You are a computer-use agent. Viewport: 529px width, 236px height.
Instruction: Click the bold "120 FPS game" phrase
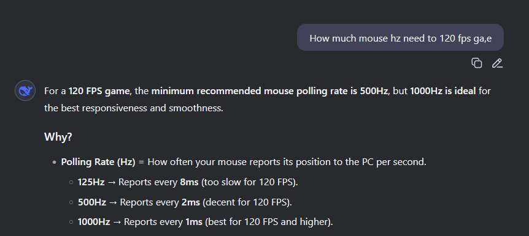click(99, 91)
